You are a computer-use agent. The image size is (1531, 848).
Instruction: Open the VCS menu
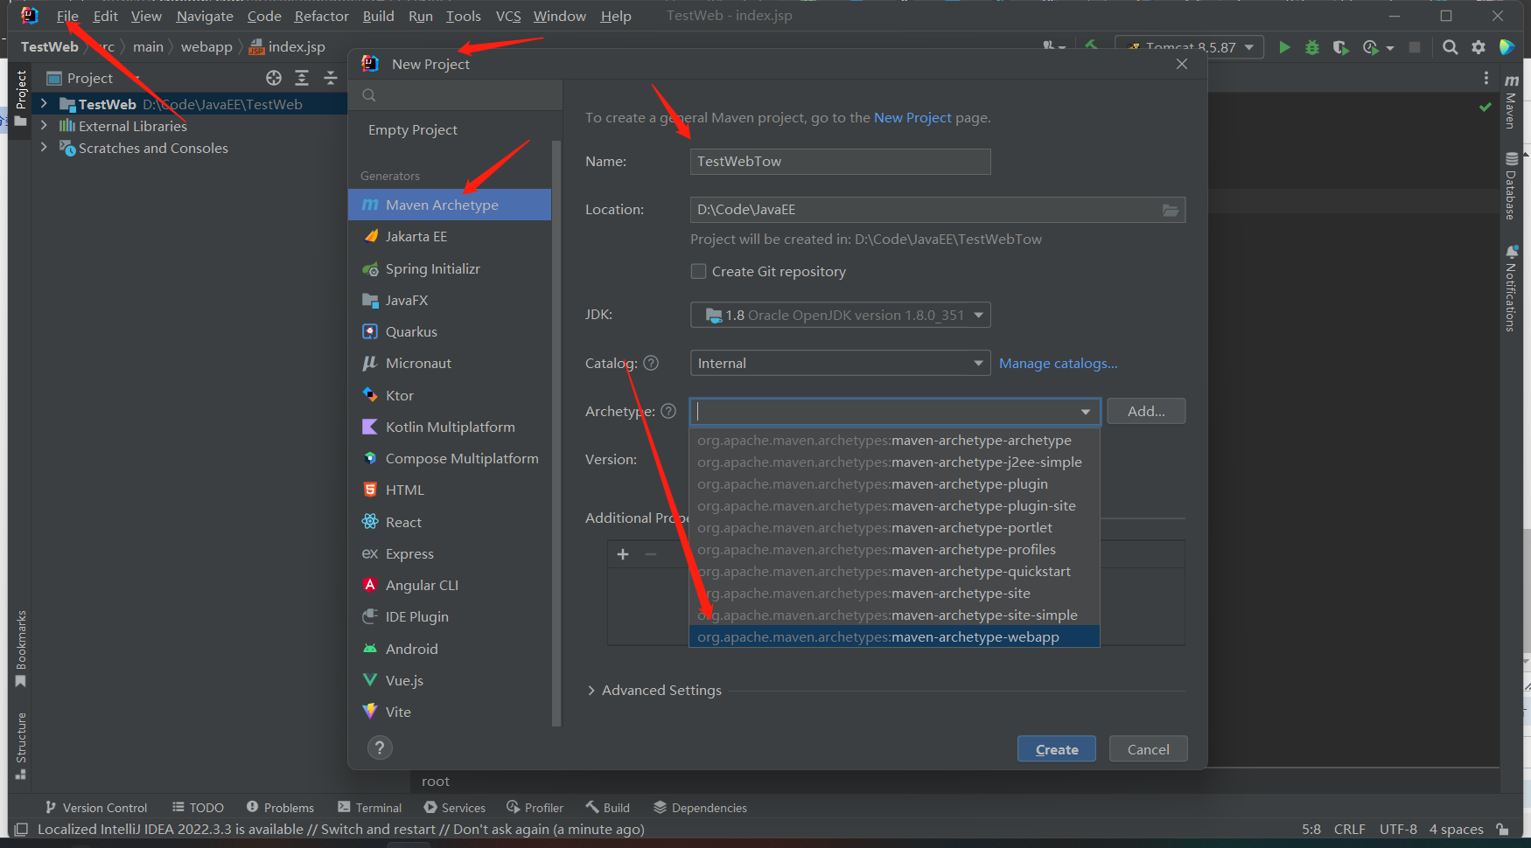point(507,16)
